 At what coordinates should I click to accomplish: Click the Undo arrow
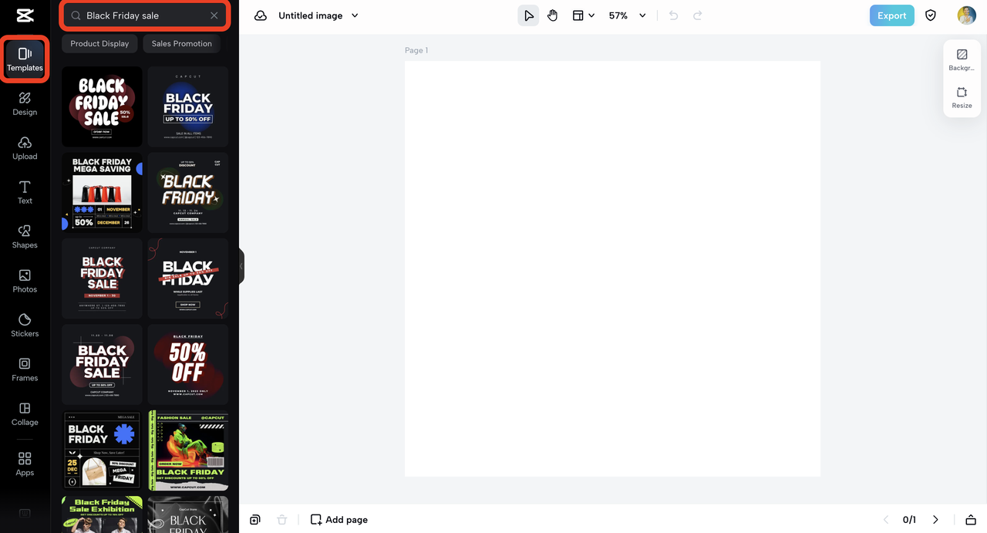[673, 15]
